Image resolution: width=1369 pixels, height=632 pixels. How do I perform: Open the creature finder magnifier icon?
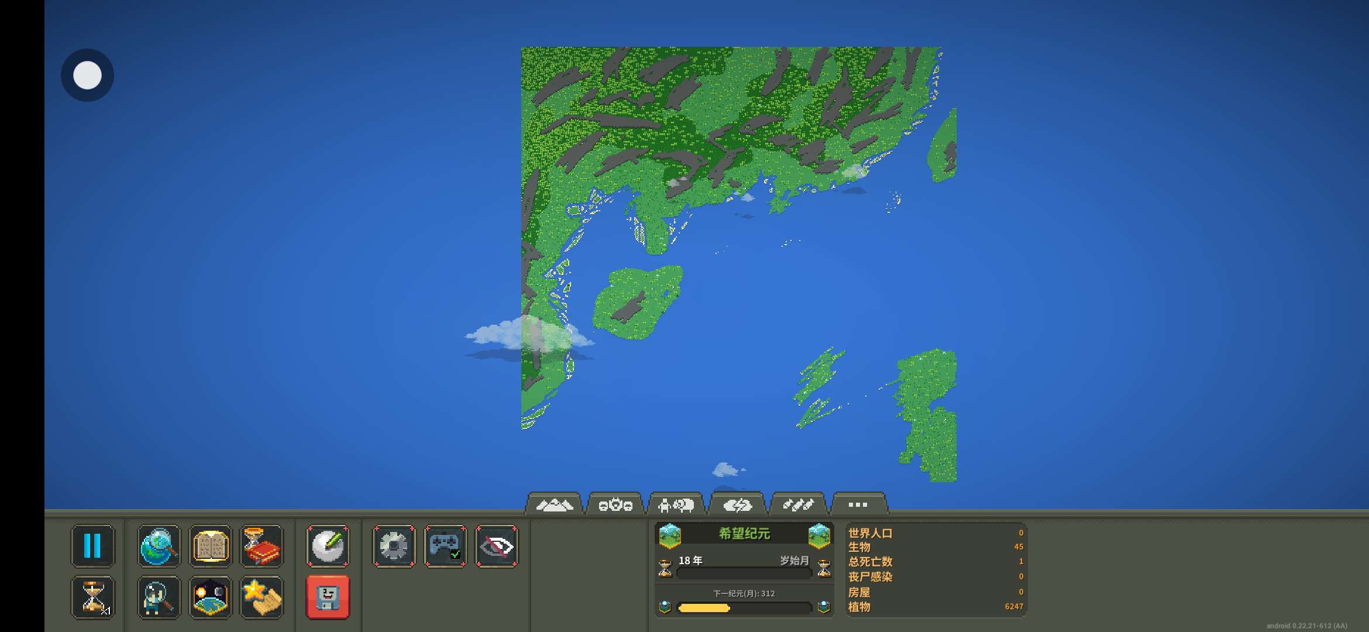click(x=159, y=597)
